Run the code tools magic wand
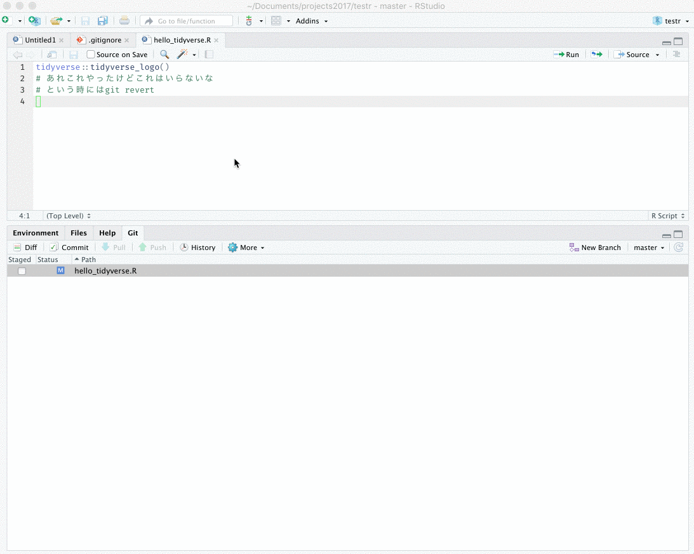 click(181, 55)
